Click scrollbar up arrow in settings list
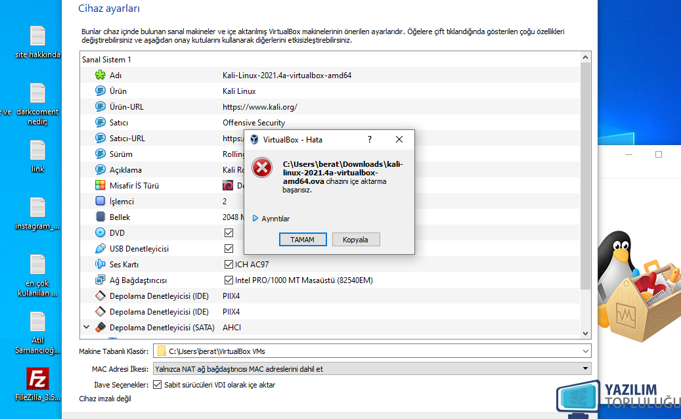 (x=586, y=57)
